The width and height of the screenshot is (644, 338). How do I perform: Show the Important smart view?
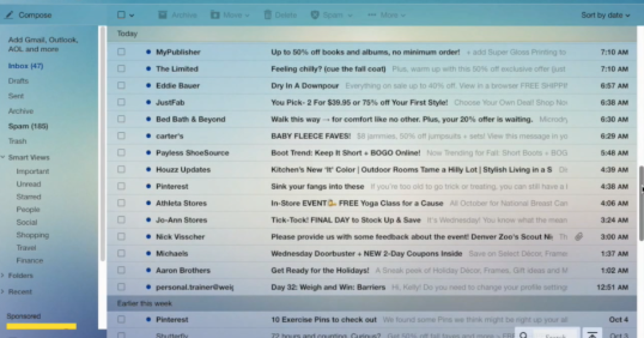click(33, 172)
